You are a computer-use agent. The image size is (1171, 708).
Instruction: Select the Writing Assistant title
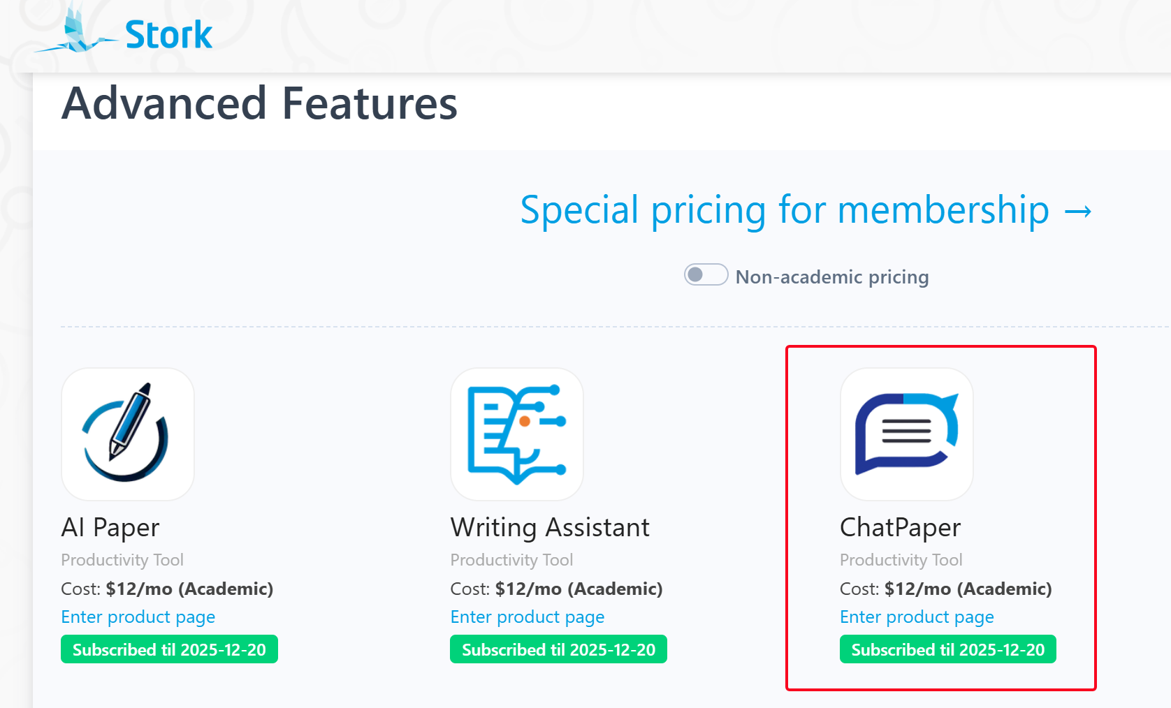coord(550,528)
